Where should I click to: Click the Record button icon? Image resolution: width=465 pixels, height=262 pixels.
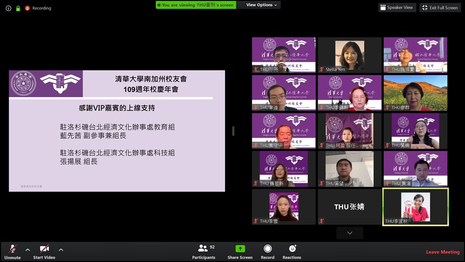[x=267, y=249]
